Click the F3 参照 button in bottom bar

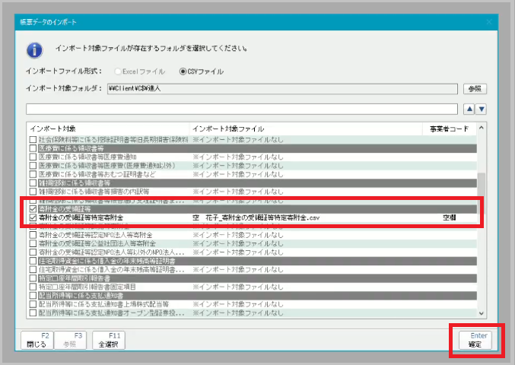[x=70, y=340]
